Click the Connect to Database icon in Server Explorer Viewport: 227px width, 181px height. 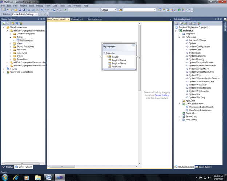[13, 23]
